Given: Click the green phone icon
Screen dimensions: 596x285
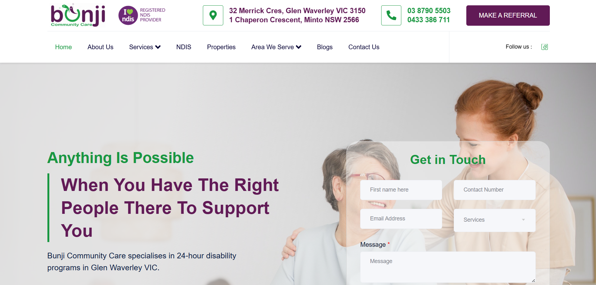Looking at the screenshot, I should pyautogui.click(x=391, y=15).
